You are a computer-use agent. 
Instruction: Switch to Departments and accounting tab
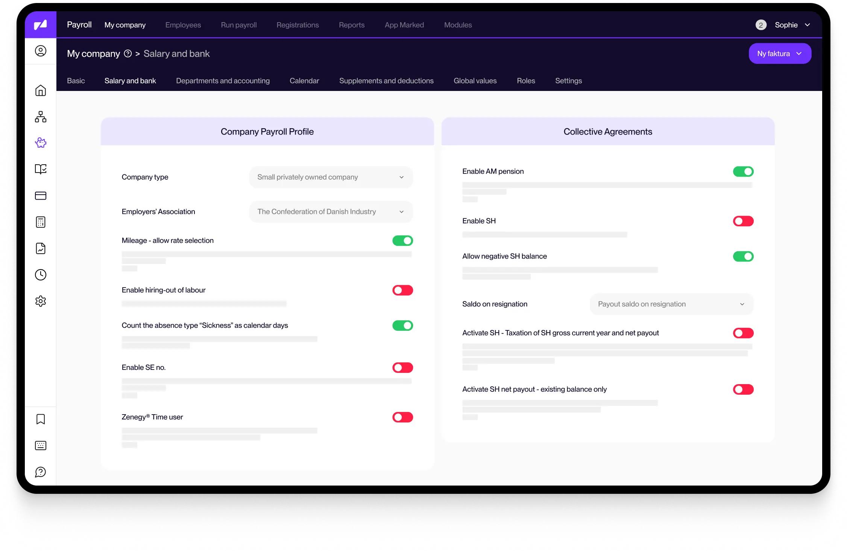tap(223, 81)
